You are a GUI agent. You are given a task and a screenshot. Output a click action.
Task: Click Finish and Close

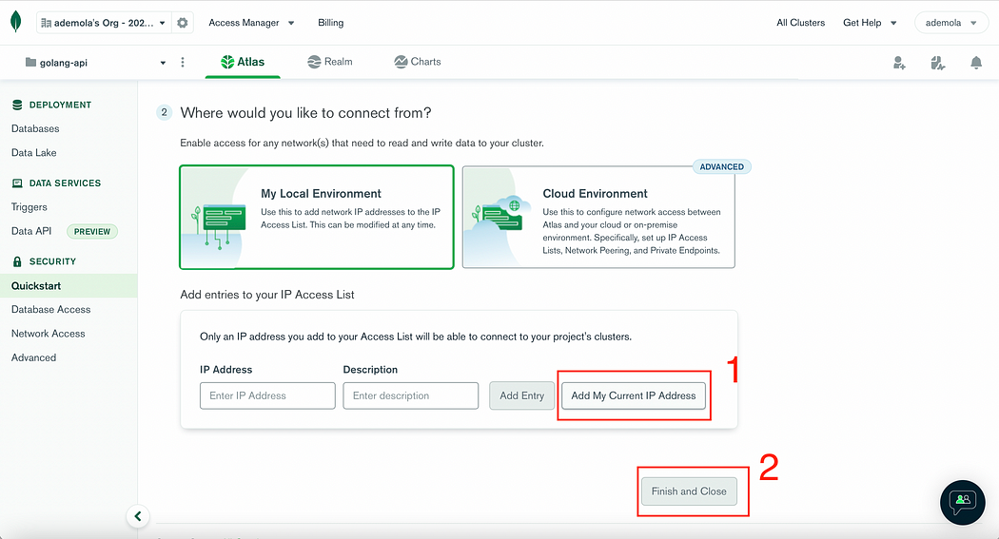[689, 491]
